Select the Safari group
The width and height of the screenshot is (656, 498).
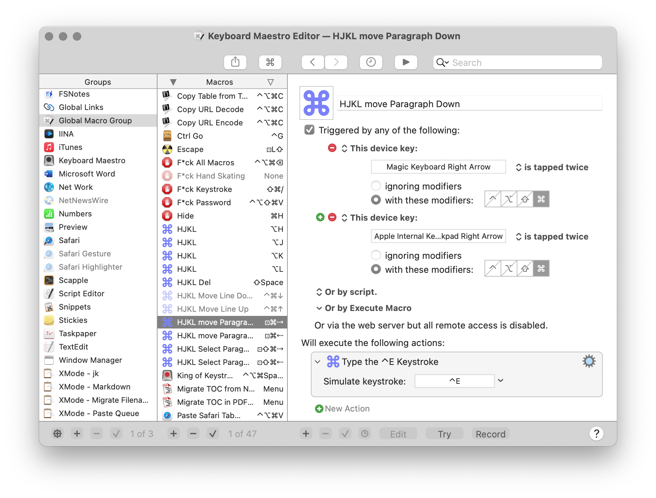(98, 240)
